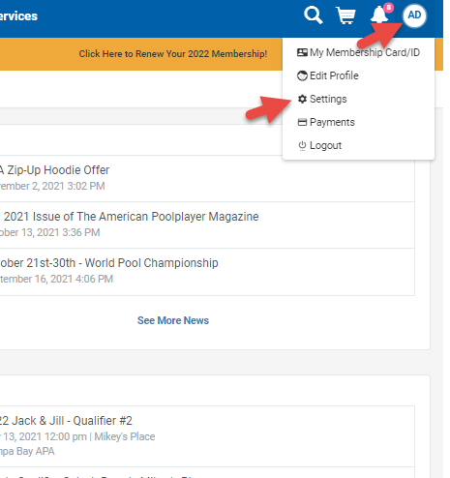Click the AD profile avatar
450x478 pixels.
tap(414, 15)
